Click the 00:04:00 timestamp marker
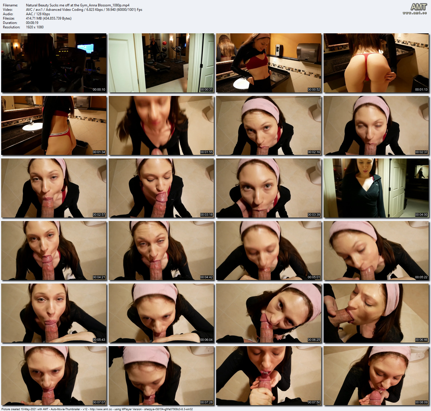Viewport: 431px width, 411px height. [x=421, y=215]
